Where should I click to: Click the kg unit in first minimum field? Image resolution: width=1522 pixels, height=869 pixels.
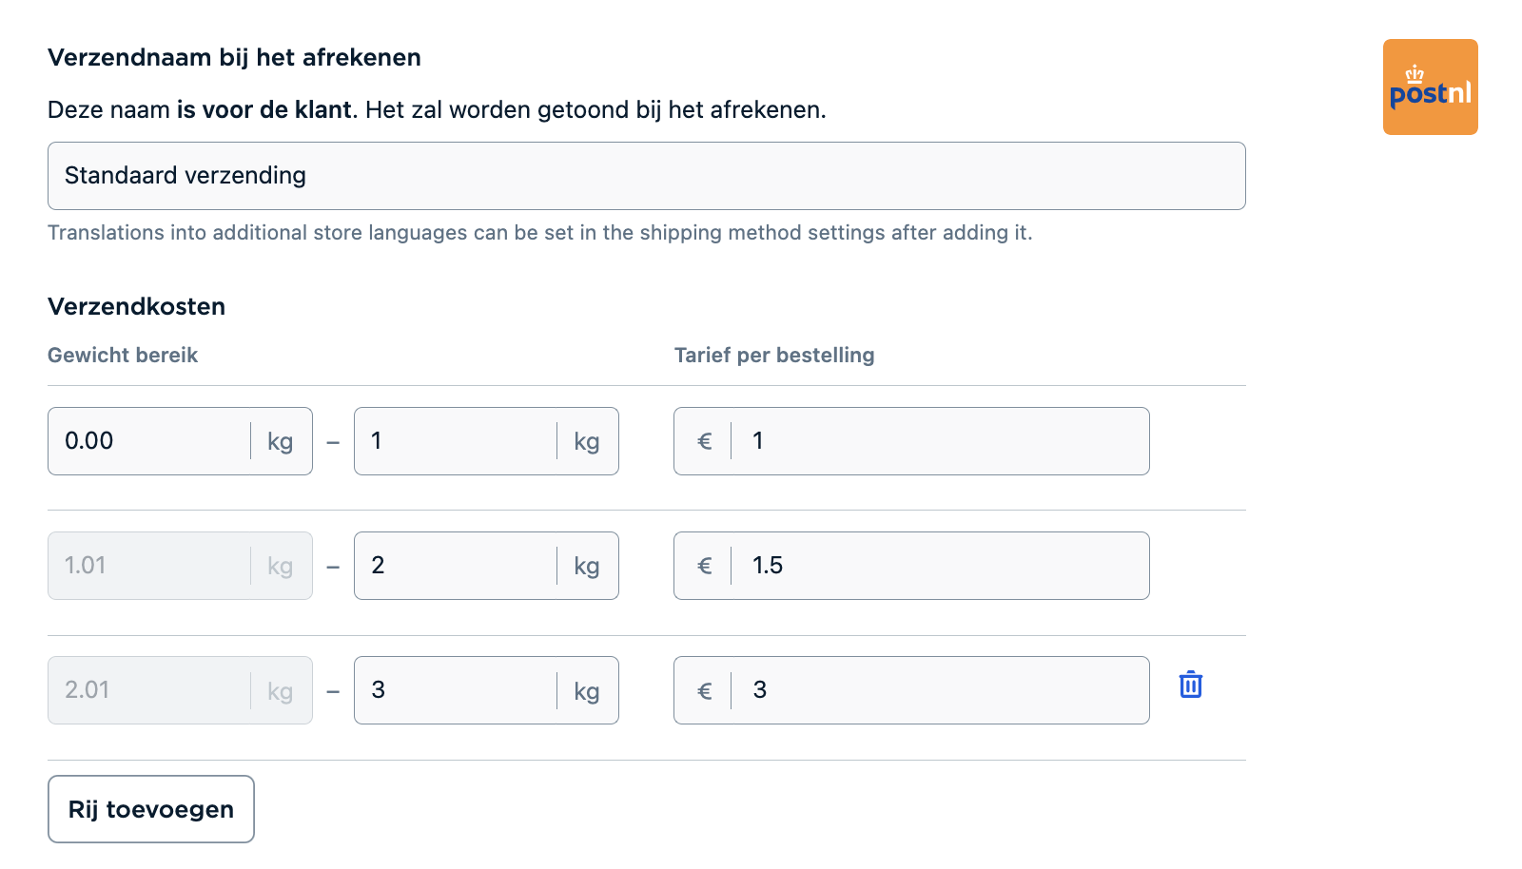click(280, 441)
